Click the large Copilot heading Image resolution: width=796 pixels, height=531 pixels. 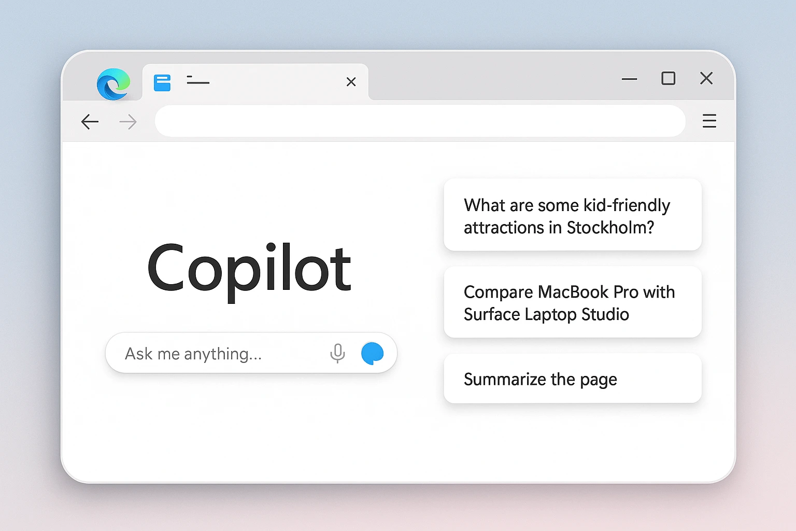pyautogui.click(x=250, y=270)
